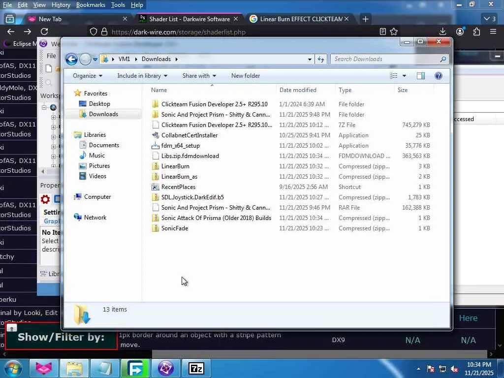Open Firefox application hamburger menu

pos(493,31)
